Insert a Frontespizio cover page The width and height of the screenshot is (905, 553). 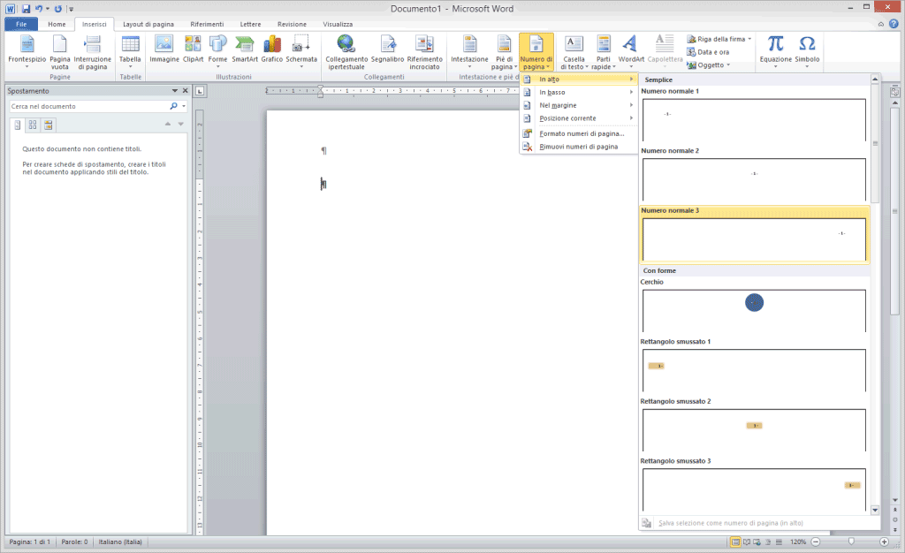pyautogui.click(x=27, y=52)
